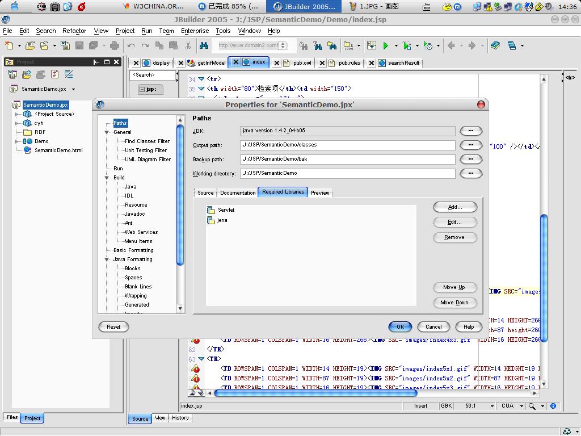
Task: Click the Undo toolbar icon
Action: click(x=131, y=45)
